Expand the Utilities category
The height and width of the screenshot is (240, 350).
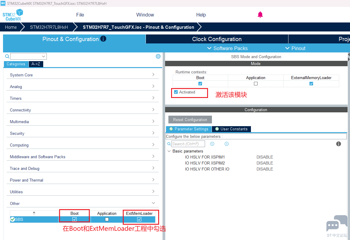[83, 192]
